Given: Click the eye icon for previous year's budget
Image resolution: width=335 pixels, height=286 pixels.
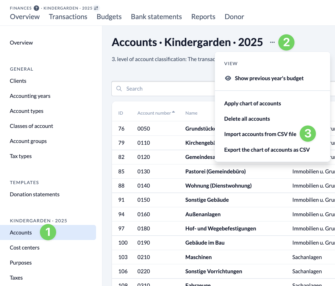Looking at the screenshot, I should pos(228,78).
